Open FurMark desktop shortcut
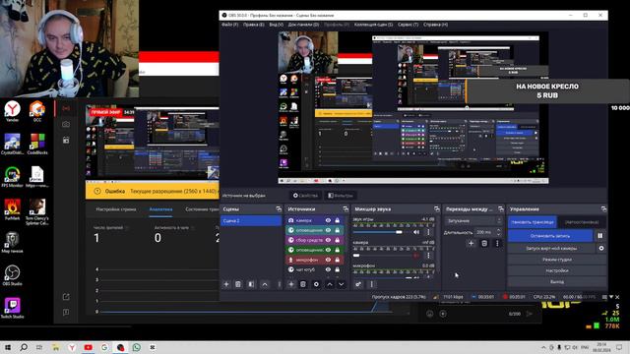Image resolution: width=630 pixels, height=354 pixels. click(12, 209)
